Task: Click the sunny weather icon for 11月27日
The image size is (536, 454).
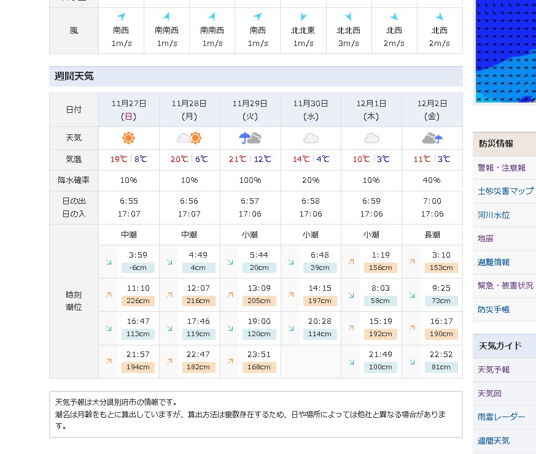Action: (x=128, y=138)
